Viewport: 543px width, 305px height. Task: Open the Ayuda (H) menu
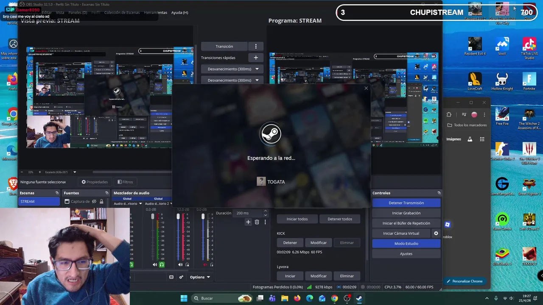179,12
